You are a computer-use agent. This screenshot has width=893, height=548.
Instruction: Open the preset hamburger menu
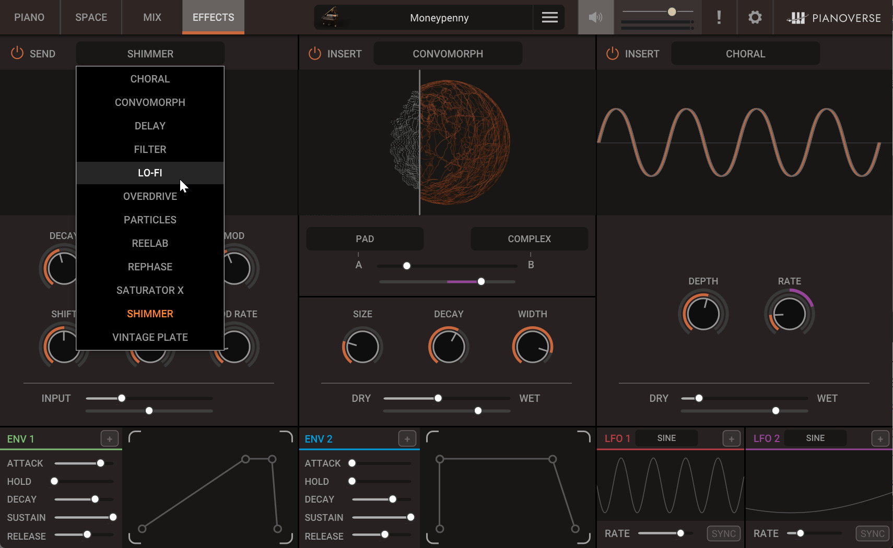[549, 17]
